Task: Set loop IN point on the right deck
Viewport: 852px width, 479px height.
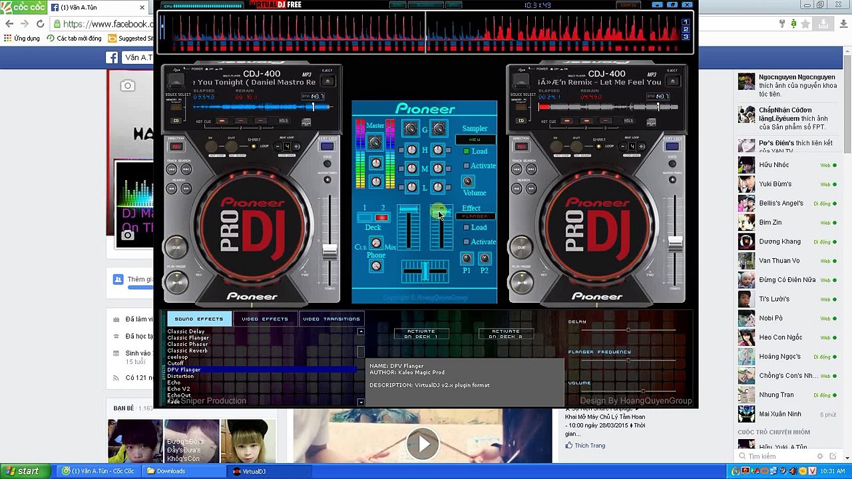Action: (556, 146)
